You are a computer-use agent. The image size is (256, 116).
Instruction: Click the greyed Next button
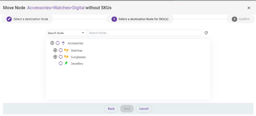pos(127,109)
